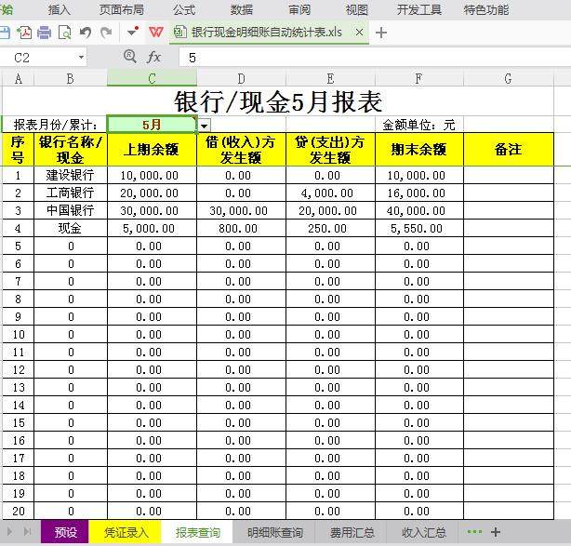571x546 pixels.
Task: Switch to the 收入汇总 sheet tab
Action: pos(423,533)
